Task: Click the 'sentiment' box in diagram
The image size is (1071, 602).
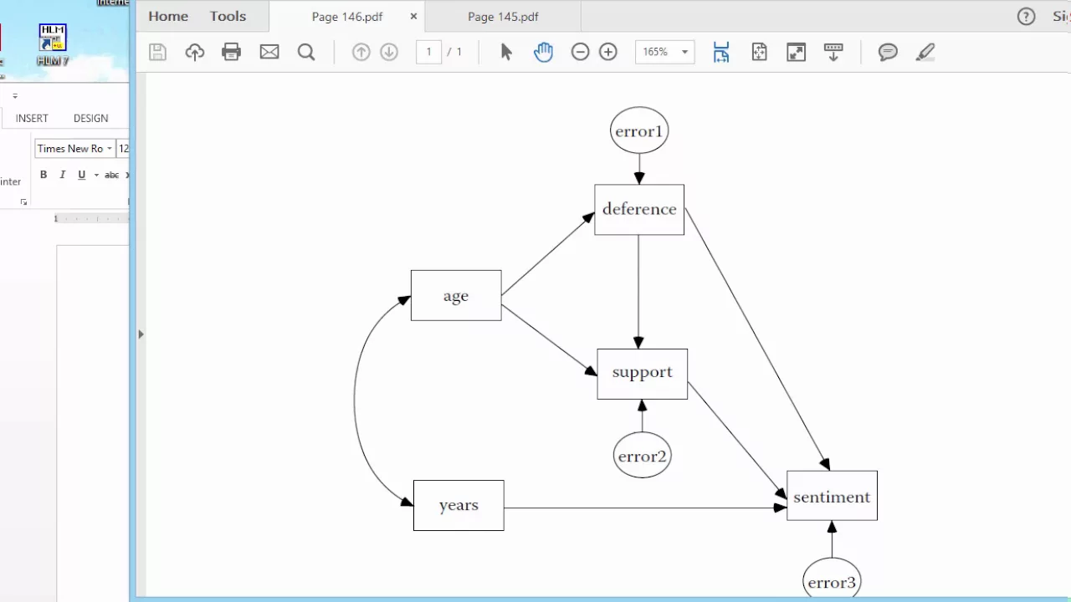Action: point(832,495)
